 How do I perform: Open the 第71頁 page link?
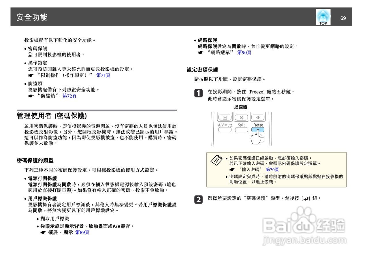pyautogui.click(x=103, y=75)
